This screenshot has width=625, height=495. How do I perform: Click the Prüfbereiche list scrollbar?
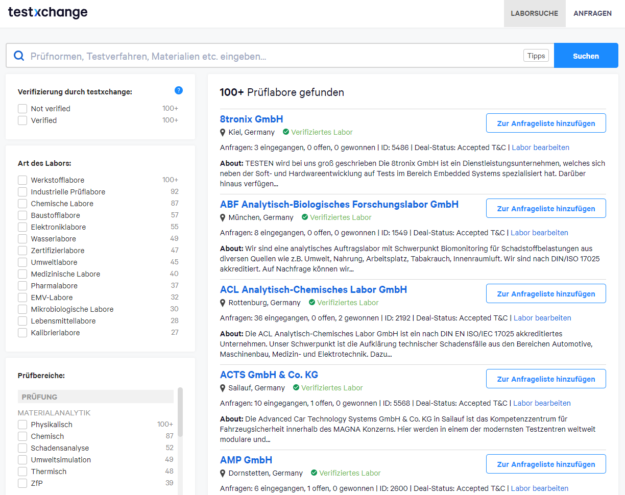click(x=180, y=412)
